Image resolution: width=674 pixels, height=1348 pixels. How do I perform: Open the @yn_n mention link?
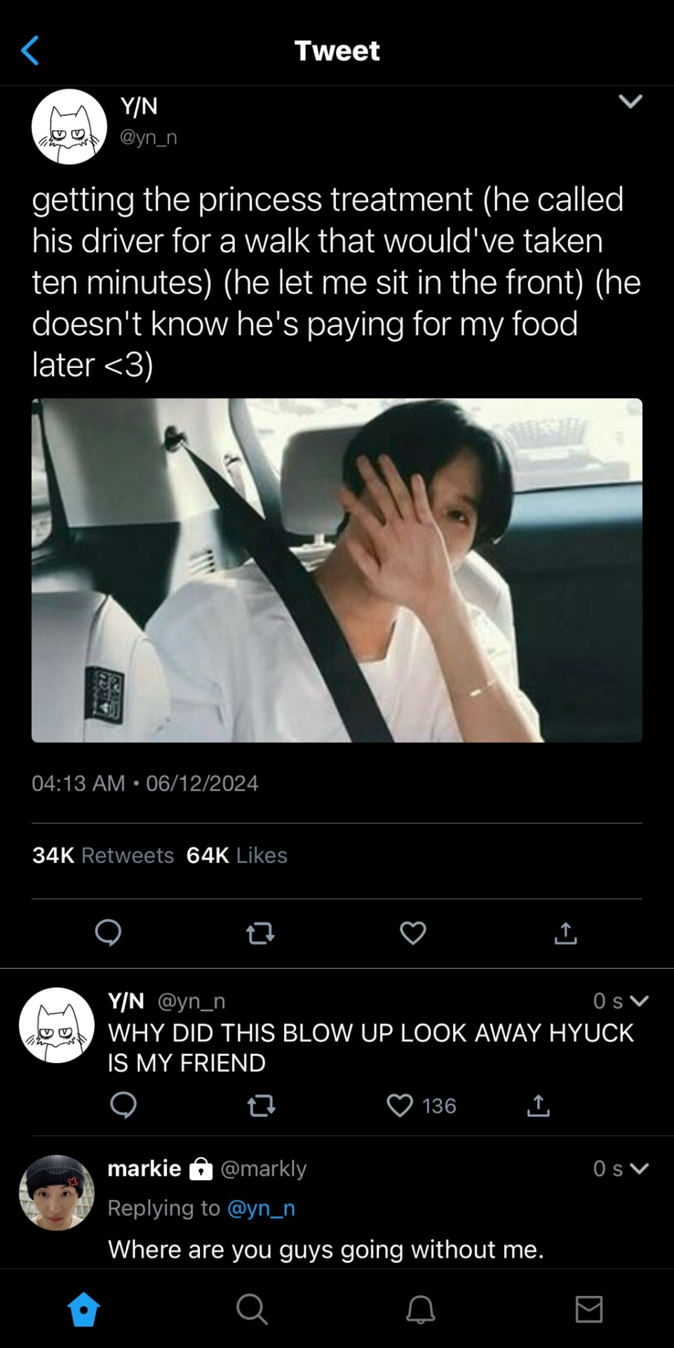261,1208
